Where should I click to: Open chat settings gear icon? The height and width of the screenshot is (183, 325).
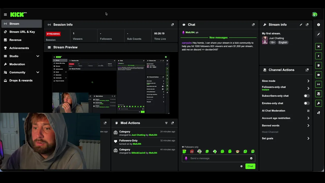tap(241, 166)
